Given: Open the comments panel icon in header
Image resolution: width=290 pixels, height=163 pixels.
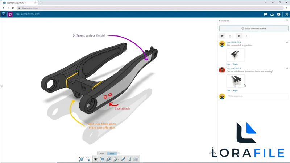Looking at the screenshot, I should click(x=265, y=14).
